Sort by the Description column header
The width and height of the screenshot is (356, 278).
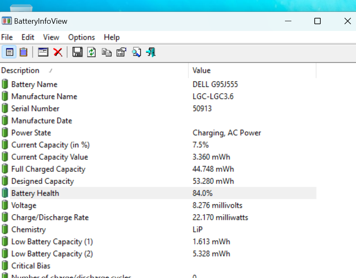pos(94,70)
